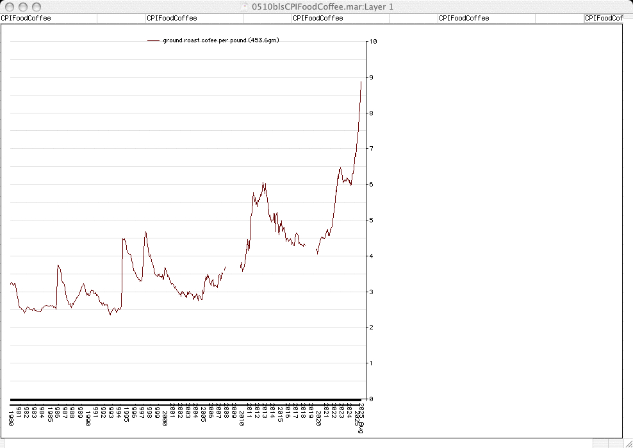Select the fourth CPIFoodCoffee column header
Screen dimensions: 633x448
464,19
